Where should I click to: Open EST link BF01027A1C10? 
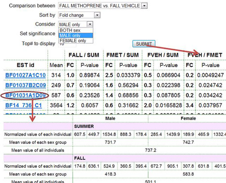click(x=26, y=75)
